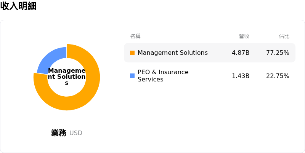
Task: Click the blue PEO & Insurance legend square
Action: (132, 76)
